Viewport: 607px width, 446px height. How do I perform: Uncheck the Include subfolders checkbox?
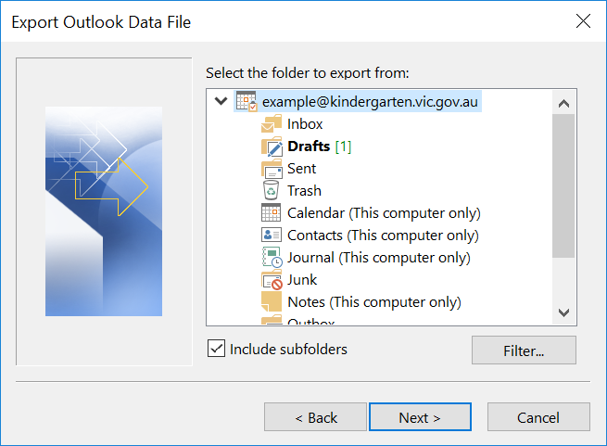tap(216, 349)
